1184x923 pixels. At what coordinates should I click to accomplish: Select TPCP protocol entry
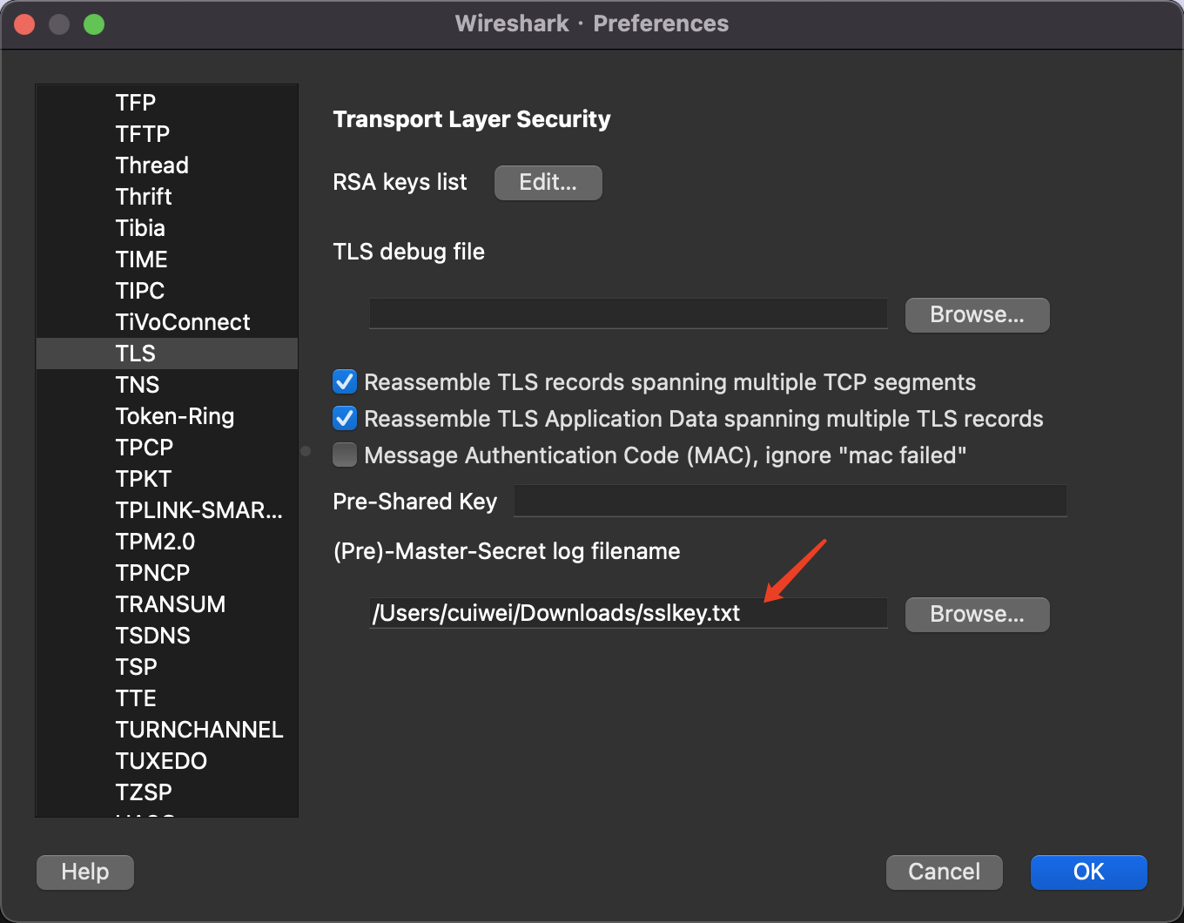pyautogui.click(x=167, y=448)
